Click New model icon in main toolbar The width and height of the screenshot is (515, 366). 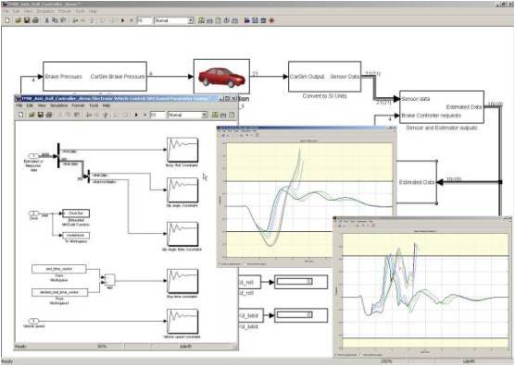pyautogui.click(x=7, y=20)
